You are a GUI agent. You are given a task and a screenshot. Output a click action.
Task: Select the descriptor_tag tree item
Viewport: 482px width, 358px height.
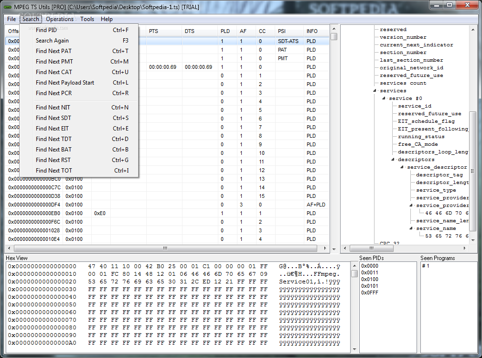coord(439,175)
